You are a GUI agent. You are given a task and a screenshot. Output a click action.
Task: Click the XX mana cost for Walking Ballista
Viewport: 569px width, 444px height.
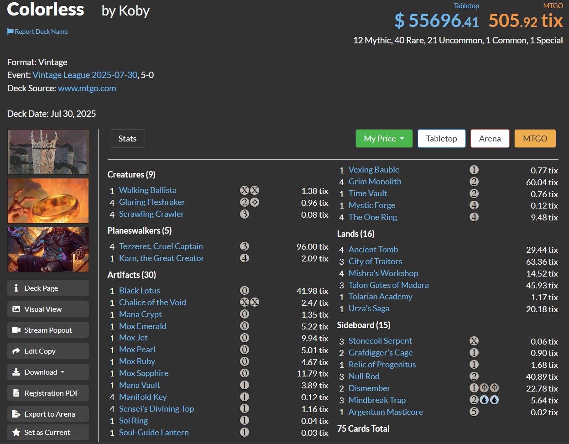(250, 190)
